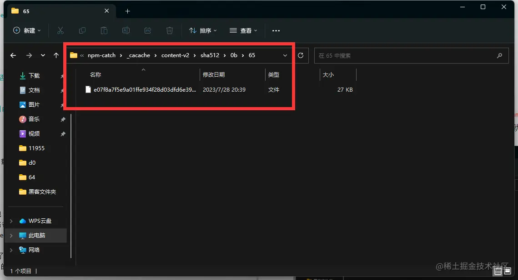
Task: Switch to details view in status bar
Action: point(498,271)
